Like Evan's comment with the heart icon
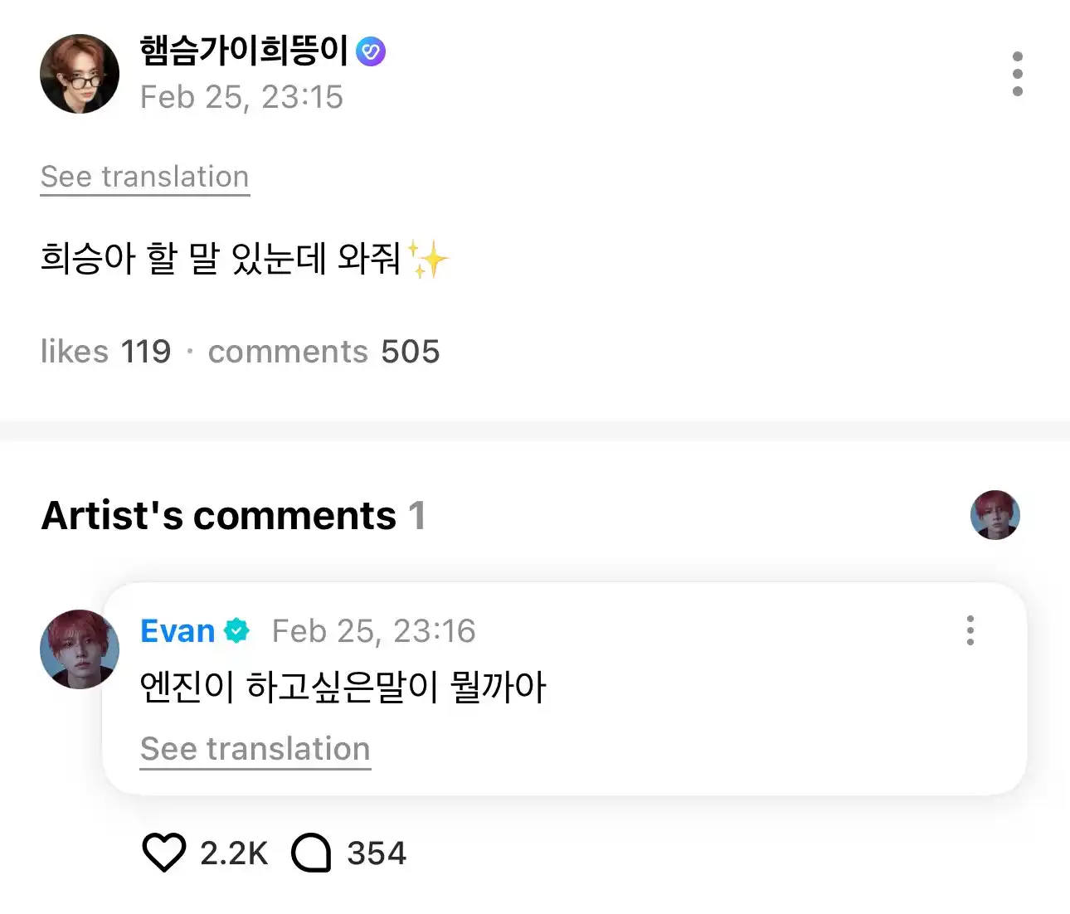The height and width of the screenshot is (914, 1070). point(163,853)
